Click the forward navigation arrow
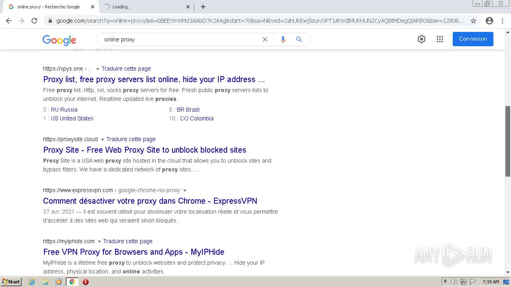This screenshot has width=511, height=287. [x=22, y=21]
